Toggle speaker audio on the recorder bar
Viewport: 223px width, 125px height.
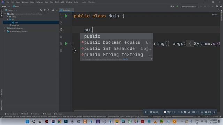(x=210, y=112)
